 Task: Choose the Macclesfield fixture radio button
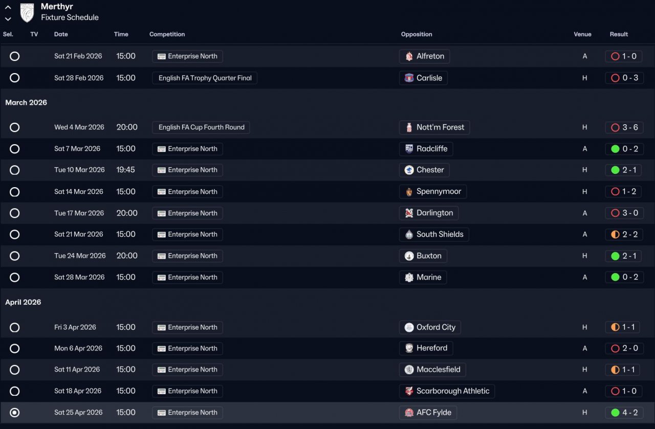point(15,370)
